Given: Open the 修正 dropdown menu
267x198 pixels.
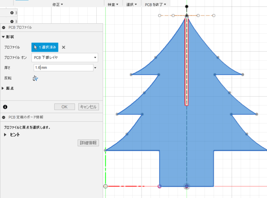Looking at the screenshot, I should click(58, 4).
